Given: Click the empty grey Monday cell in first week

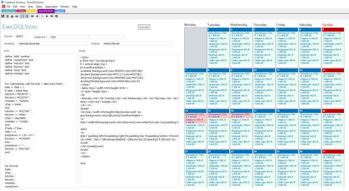Looking at the screenshot, I should pyautogui.click(x=195, y=48).
